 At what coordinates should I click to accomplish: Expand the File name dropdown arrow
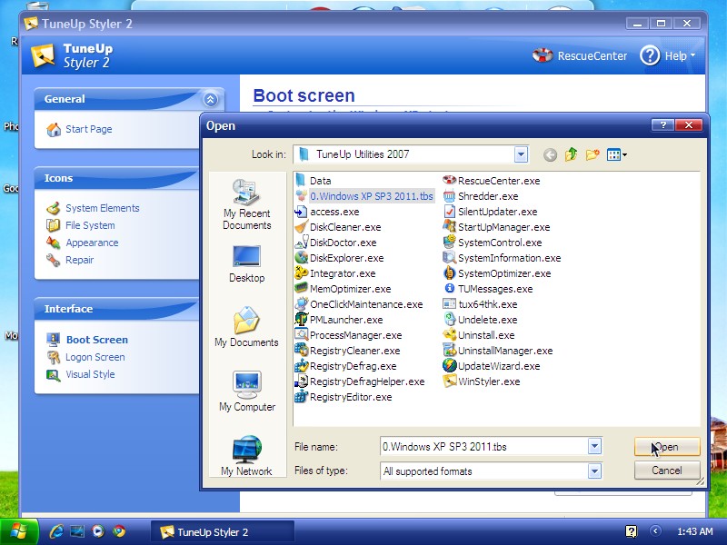[594, 446]
